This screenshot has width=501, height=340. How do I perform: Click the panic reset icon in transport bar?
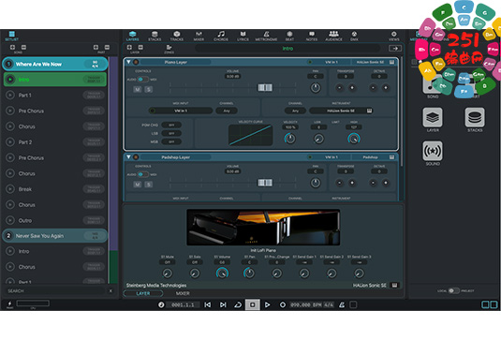9,303
